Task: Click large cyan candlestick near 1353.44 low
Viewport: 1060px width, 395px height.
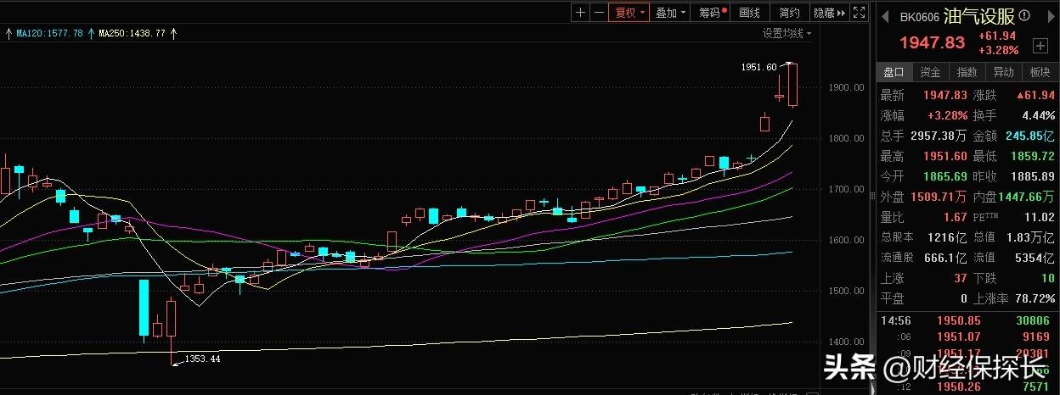Action: click(144, 309)
